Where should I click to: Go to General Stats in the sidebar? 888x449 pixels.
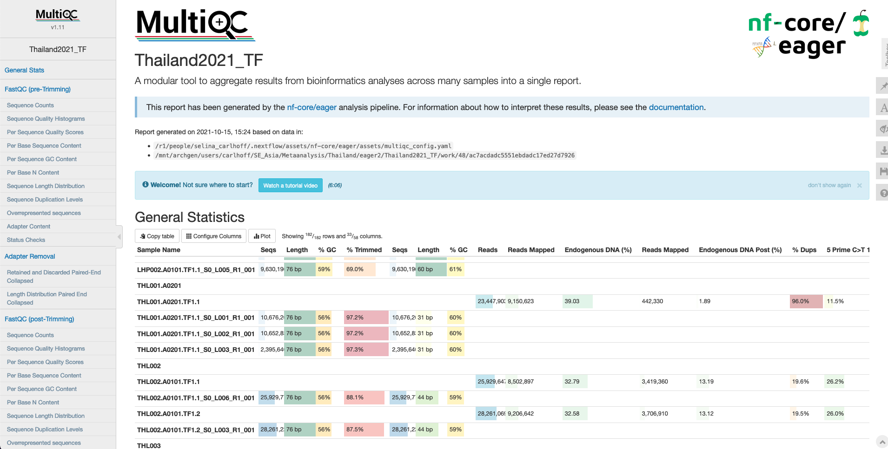[x=24, y=70]
